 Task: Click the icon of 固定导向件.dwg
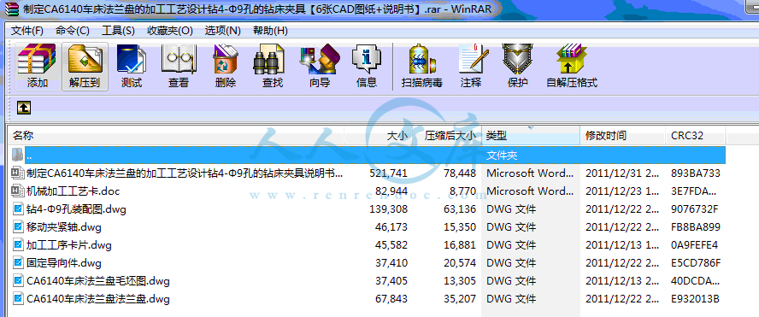coord(18,263)
